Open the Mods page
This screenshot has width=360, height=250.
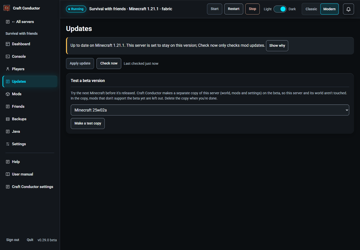coord(30,94)
